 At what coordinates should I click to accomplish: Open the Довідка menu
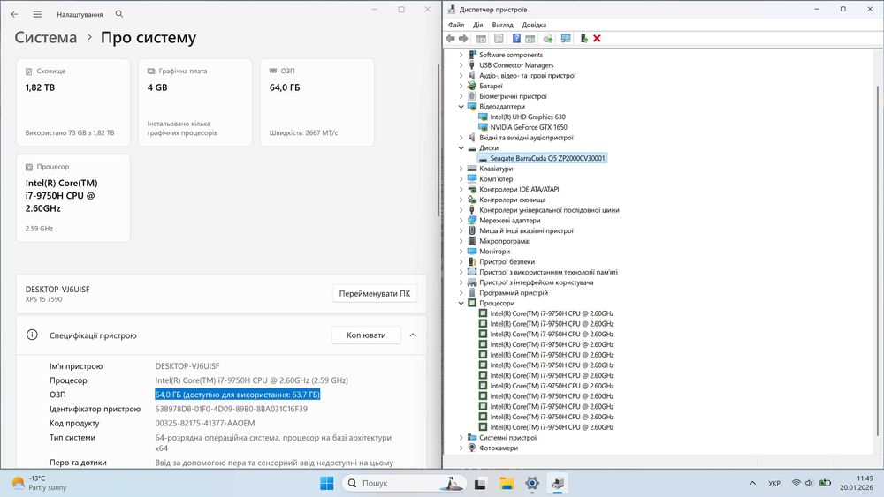click(x=534, y=25)
